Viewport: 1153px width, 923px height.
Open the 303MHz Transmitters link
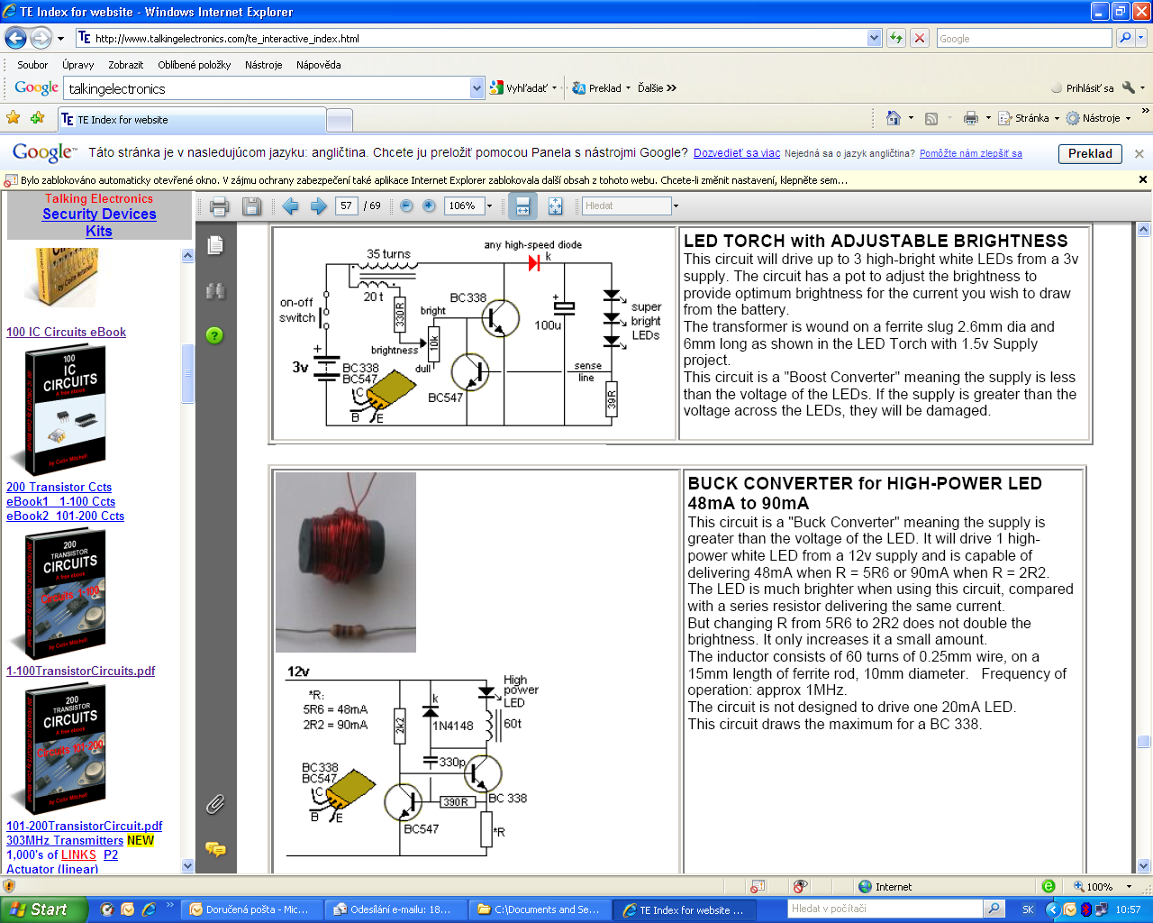(x=65, y=840)
